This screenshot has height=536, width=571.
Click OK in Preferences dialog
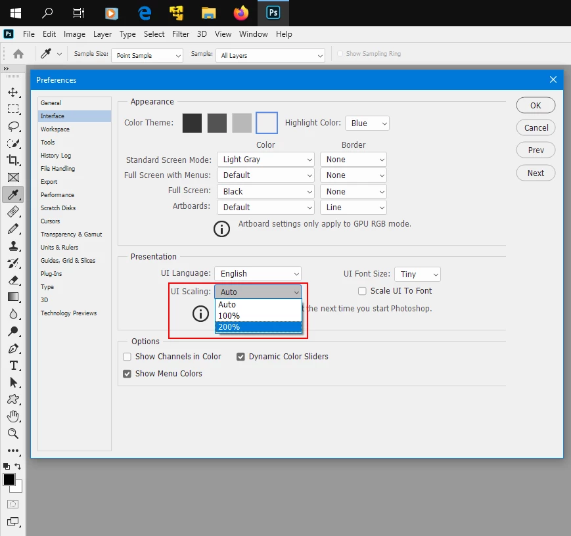click(x=536, y=105)
